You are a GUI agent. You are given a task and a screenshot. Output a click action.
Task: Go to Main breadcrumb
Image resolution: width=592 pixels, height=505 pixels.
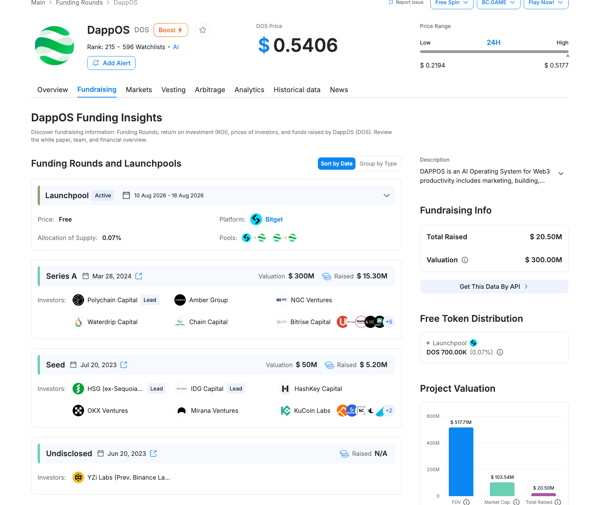pyautogui.click(x=38, y=3)
